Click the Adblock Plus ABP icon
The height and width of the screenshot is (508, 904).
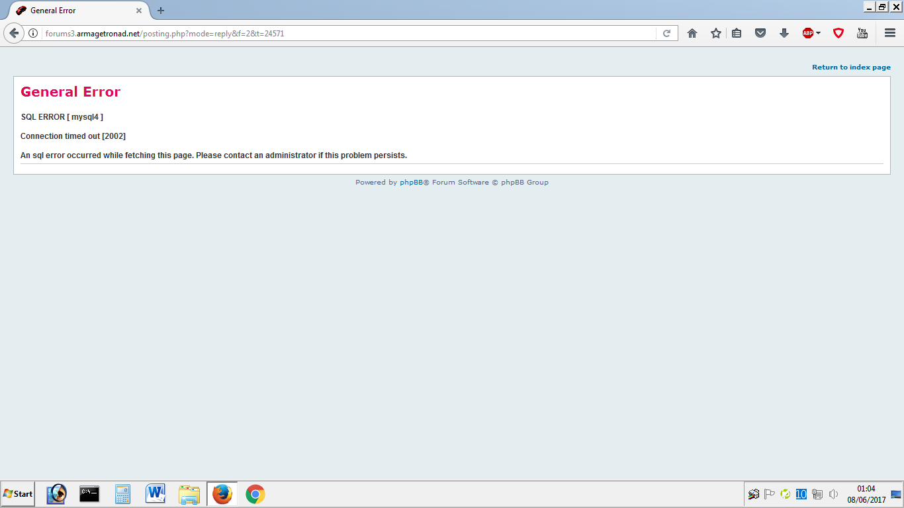pos(807,33)
